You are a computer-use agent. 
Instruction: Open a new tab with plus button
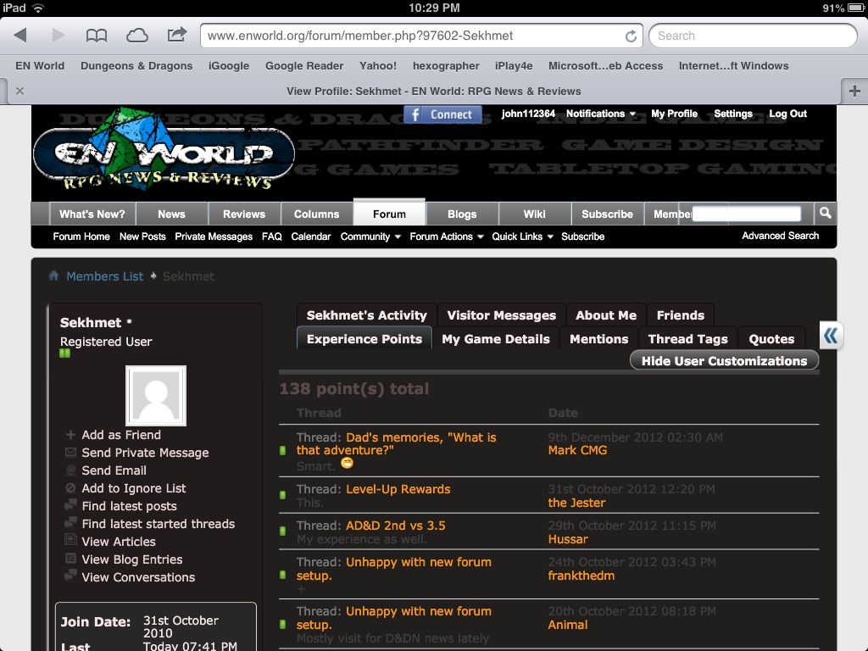click(x=854, y=91)
